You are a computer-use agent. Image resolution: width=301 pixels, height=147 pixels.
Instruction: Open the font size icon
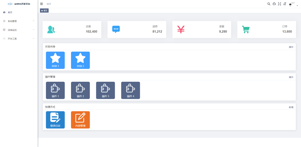click(285, 4)
